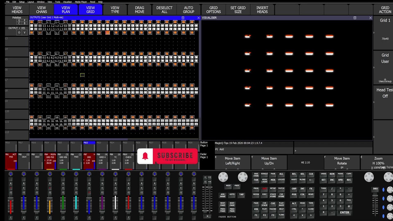393x221 pixels.
Task: Click PB2 go button
Action: pos(24,188)
